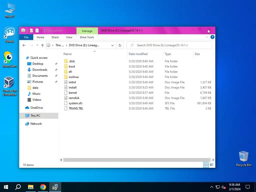Image resolution: width=256 pixels, height=192 pixels.
Task: Refresh the current folder view
Action: coord(120,45)
